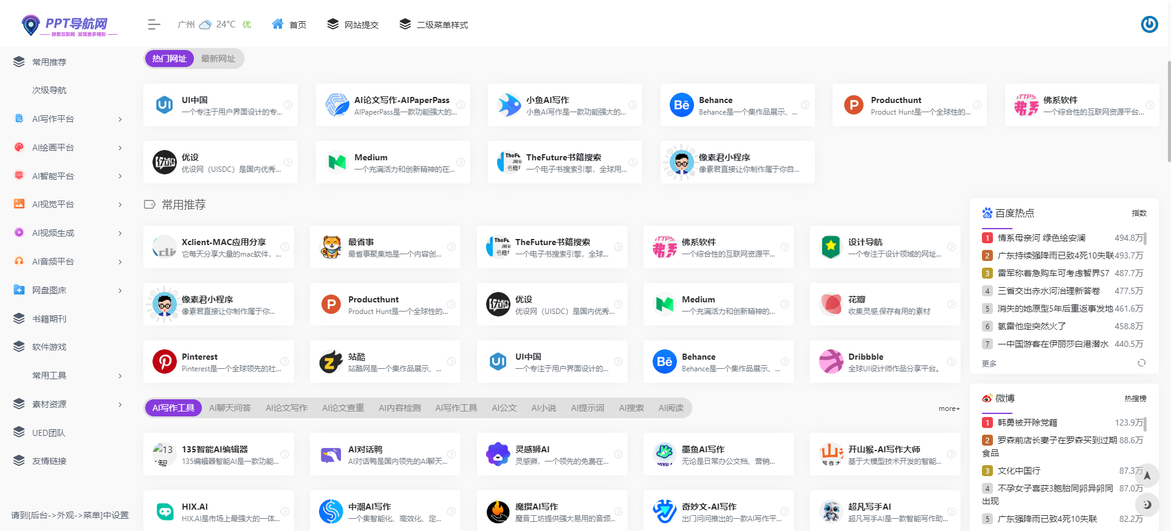Image resolution: width=1171 pixels, height=531 pixels.
Task: Click the more+ link for AI写作工具
Action: (x=949, y=408)
